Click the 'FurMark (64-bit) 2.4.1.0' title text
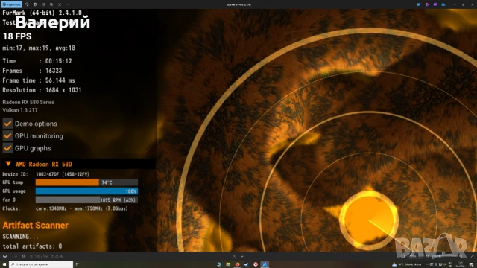 (42, 13)
